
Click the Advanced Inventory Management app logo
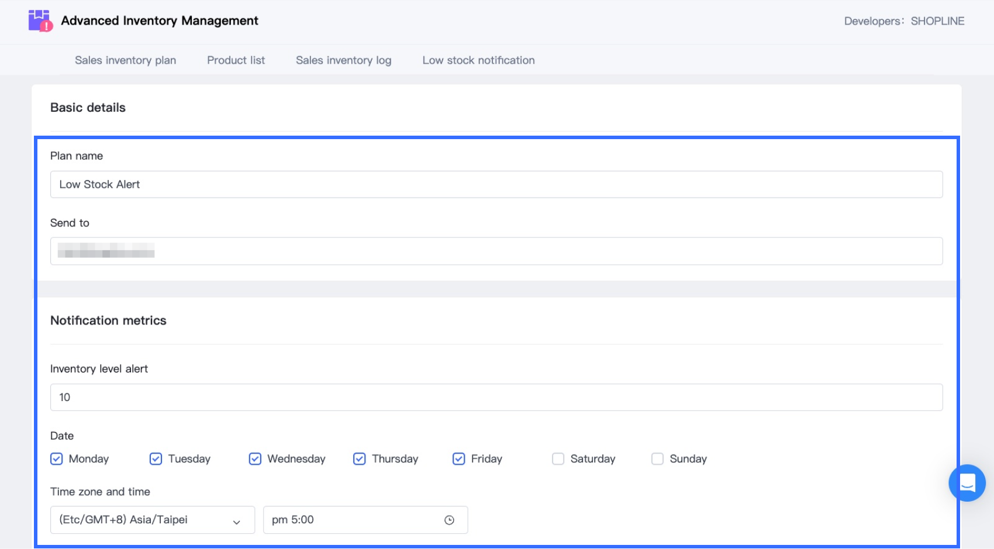[40, 21]
